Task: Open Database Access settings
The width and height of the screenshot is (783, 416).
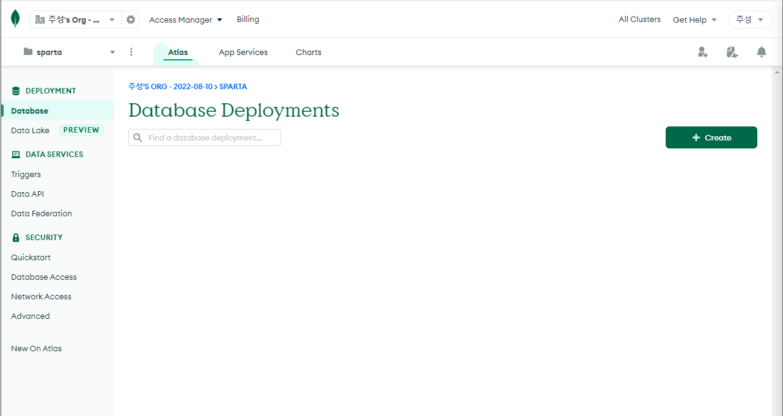Action: point(44,277)
